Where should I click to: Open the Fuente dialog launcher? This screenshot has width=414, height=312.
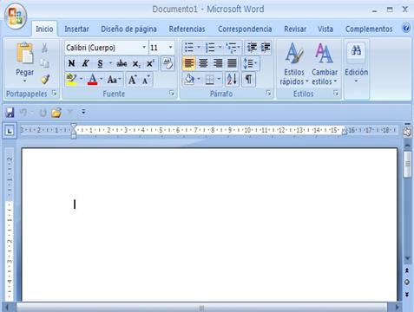tap(172, 93)
